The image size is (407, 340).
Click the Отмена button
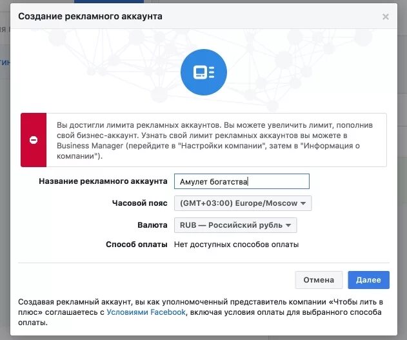coord(319,280)
